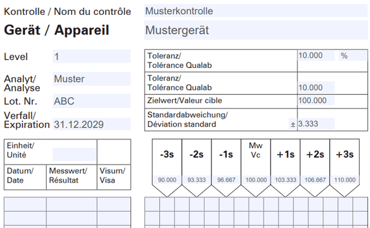The width and height of the screenshot is (370, 228).
Task: Edit the Level field showing 1
Action: (92, 56)
